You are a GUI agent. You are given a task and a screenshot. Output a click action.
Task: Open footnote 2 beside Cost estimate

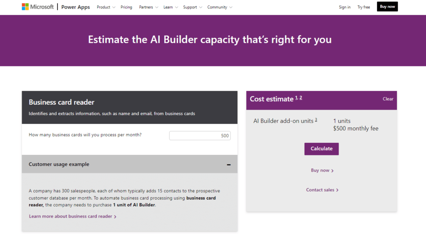[x=301, y=98]
